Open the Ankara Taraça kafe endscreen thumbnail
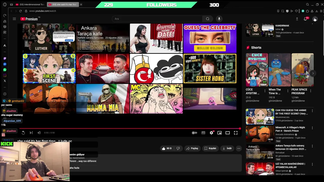324x182 pixels. pyautogui.click(x=103, y=38)
